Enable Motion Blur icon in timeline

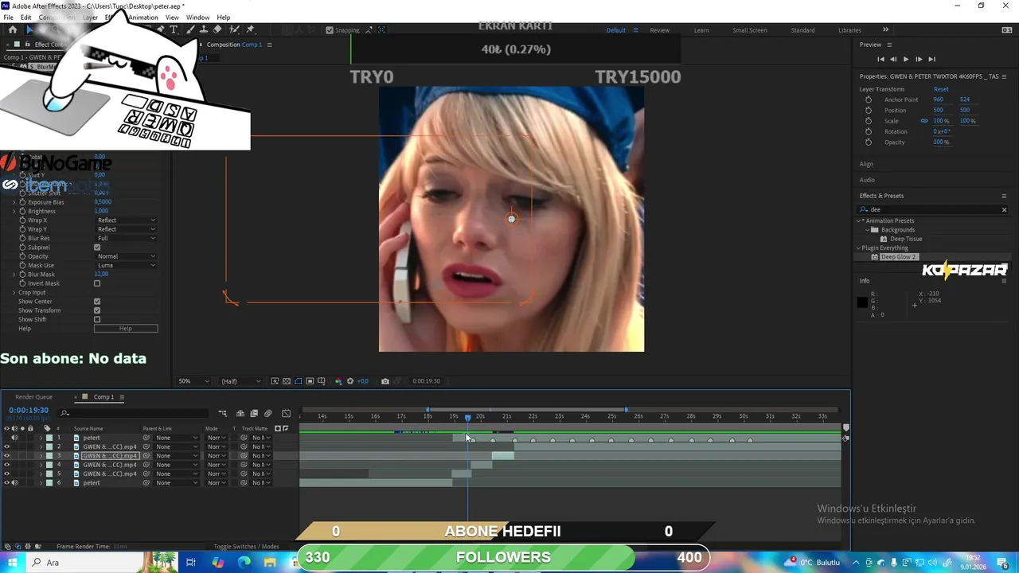coord(267,413)
